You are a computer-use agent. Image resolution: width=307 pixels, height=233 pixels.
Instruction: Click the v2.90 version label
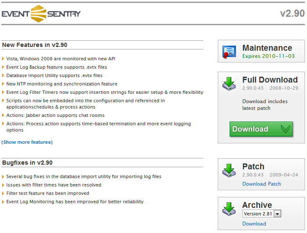click(x=292, y=13)
